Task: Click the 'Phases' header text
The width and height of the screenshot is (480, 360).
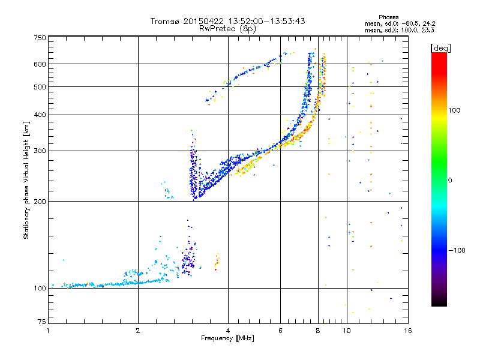Action: [388, 17]
